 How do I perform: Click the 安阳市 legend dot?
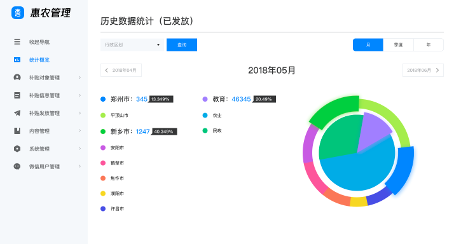point(103,148)
